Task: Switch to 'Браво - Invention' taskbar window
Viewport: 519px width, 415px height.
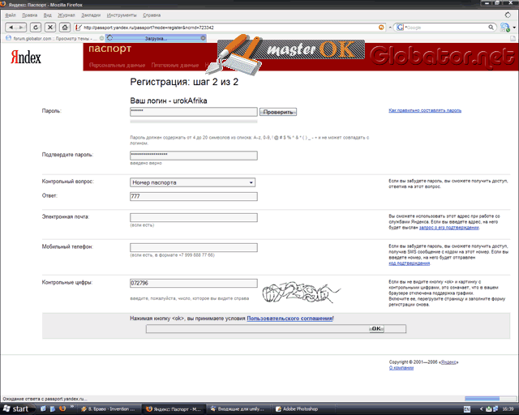Action: [109, 409]
